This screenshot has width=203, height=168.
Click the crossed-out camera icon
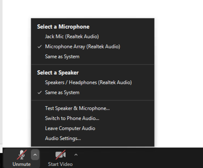pyautogui.click(x=60, y=155)
